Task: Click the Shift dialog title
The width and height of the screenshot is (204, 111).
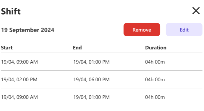Action: coord(11,11)
